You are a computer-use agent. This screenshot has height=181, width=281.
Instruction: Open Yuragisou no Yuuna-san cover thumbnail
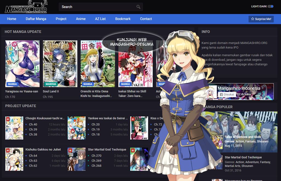[22, 63]
